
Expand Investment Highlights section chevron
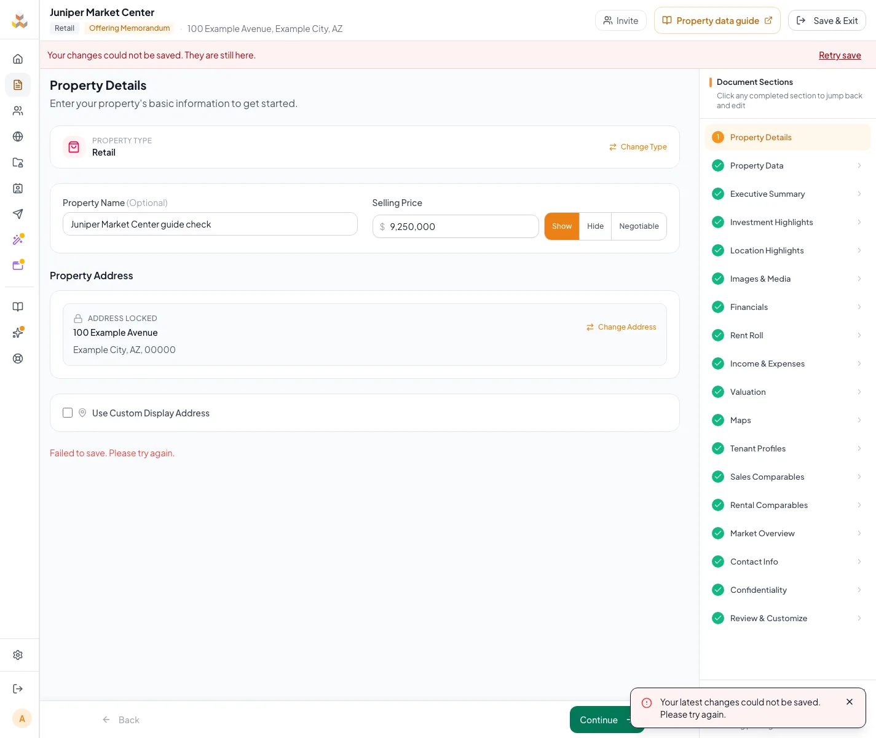coord(859,222)
